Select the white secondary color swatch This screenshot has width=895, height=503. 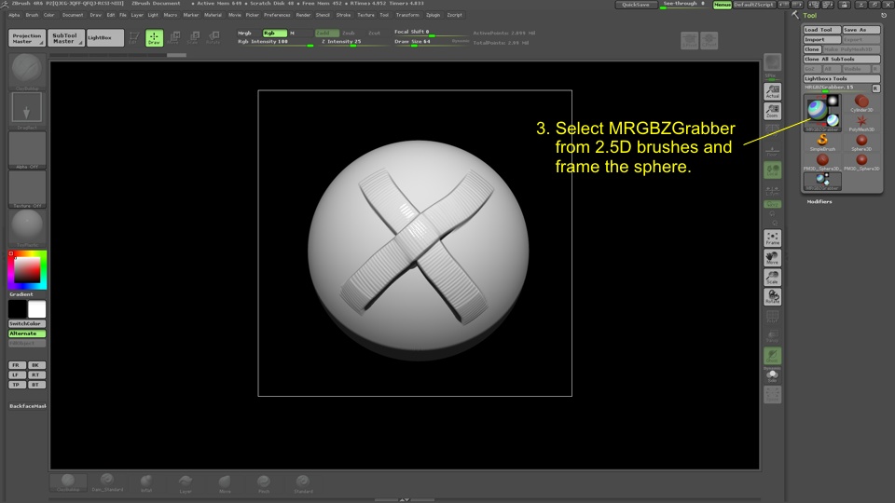point(36,309)
